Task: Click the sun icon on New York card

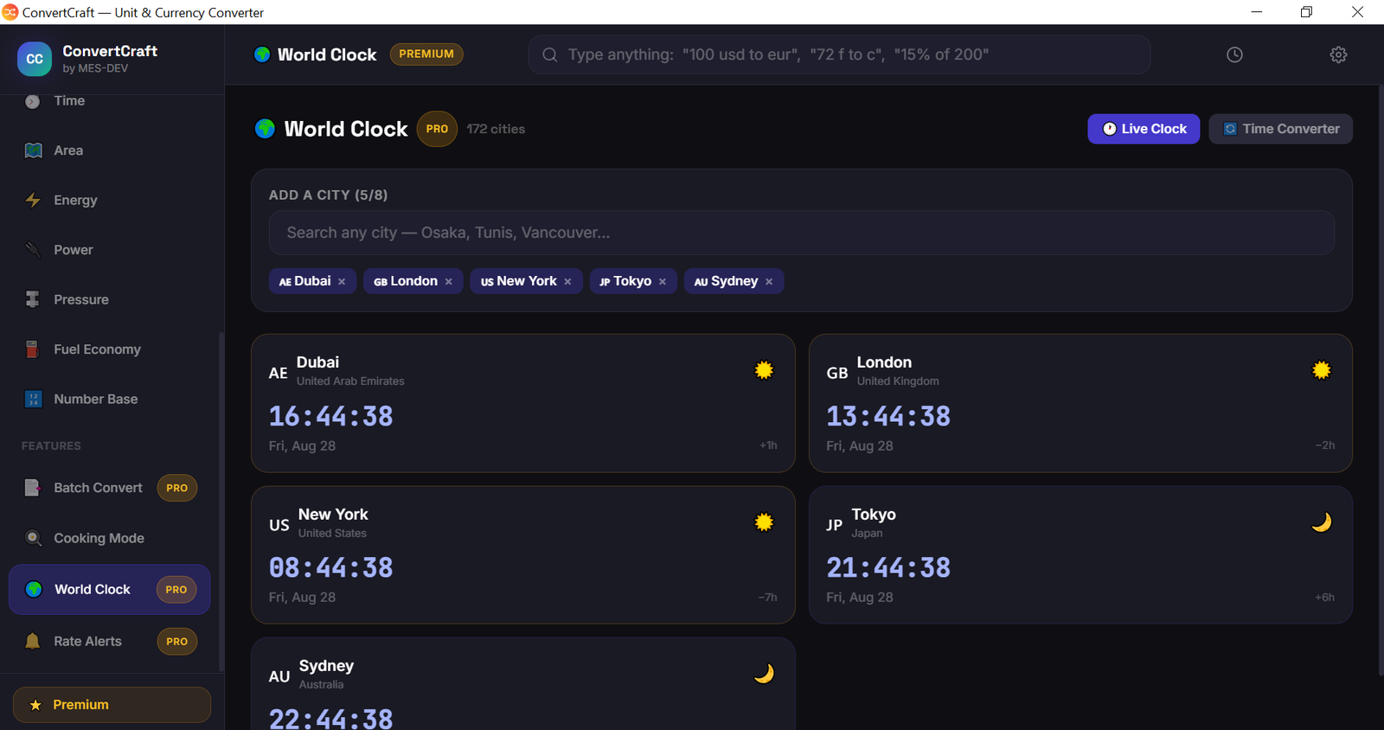Action: click(764, 522)
